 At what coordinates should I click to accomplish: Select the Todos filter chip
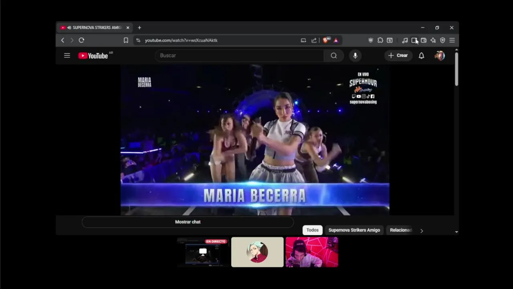(x=313, y=230)
